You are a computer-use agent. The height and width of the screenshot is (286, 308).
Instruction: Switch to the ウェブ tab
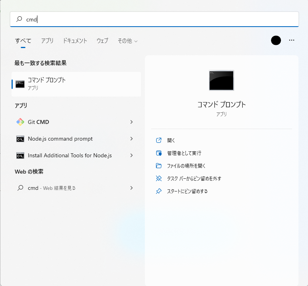click(x=102, y=41)
